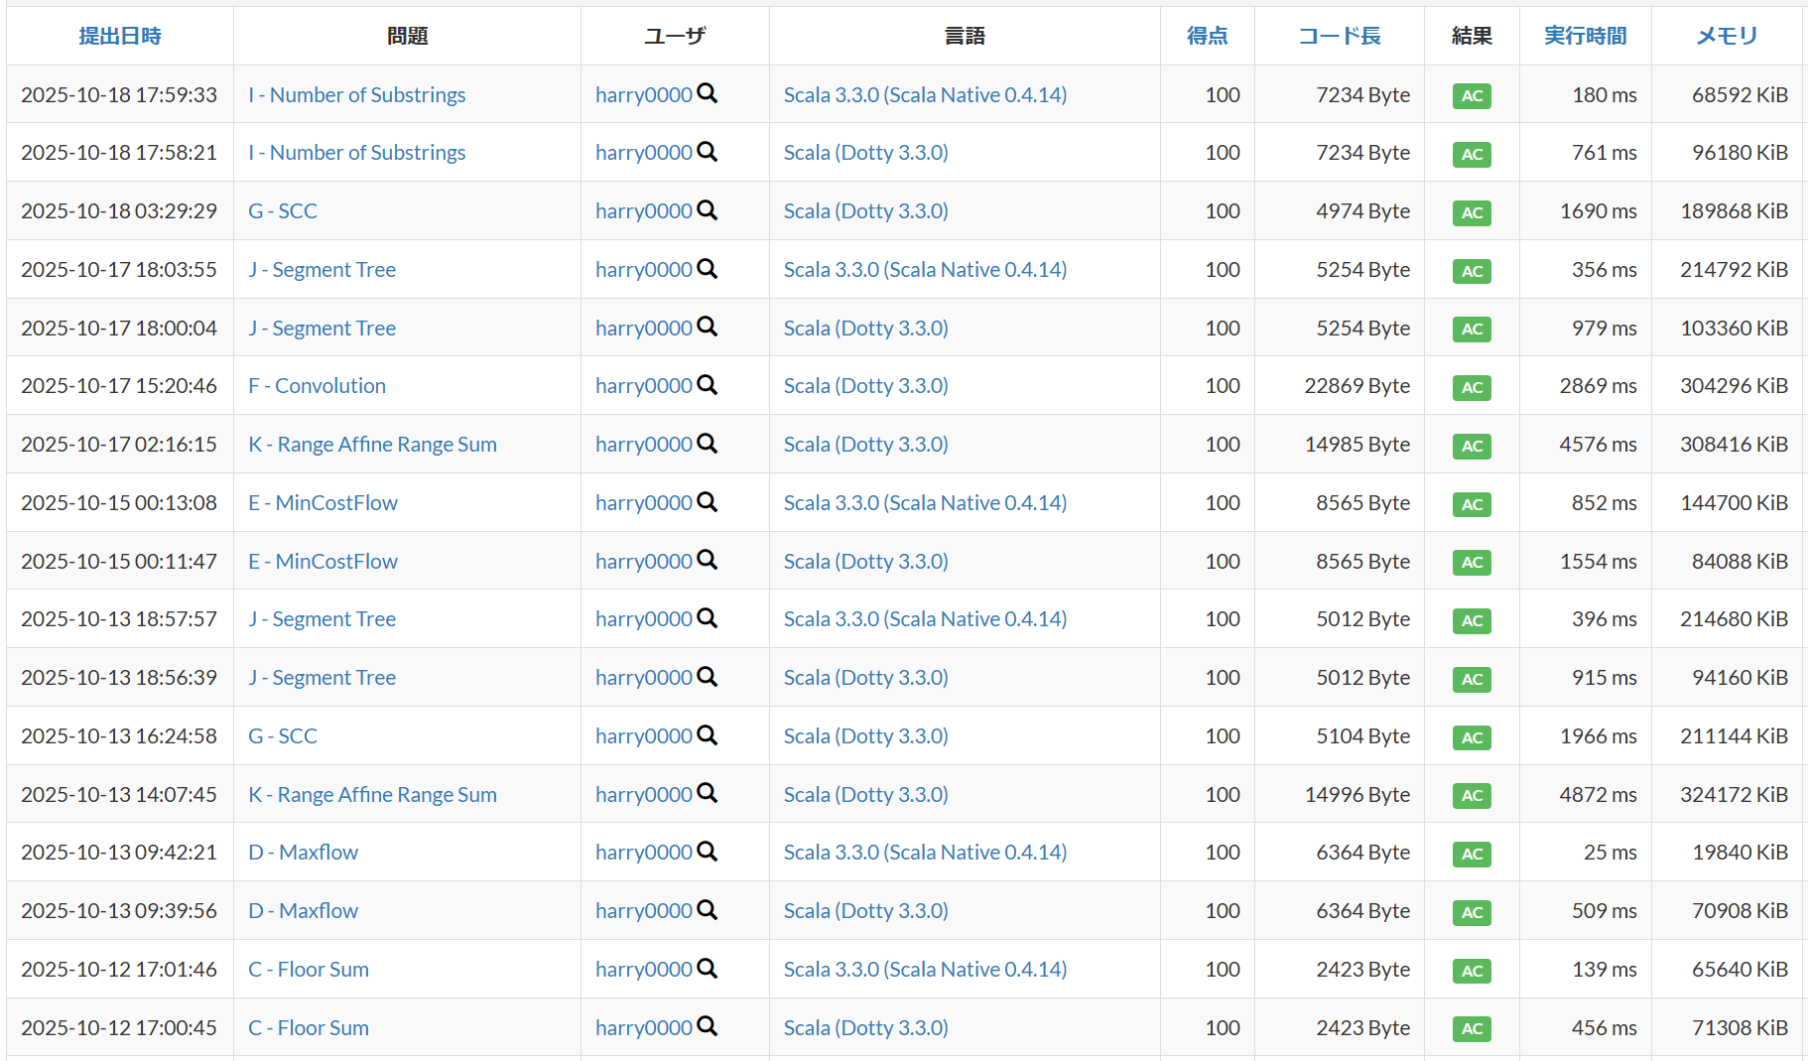Sort table by 提出日時 column header
This screenshot has width=1808, height=1061.
coord(120,36)
